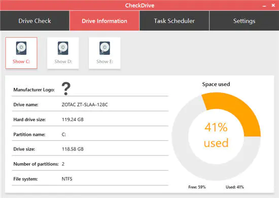This screenshot has width=279, height=198.
Task: Click the hard disk icon for D:
Action: pos(63,48)
